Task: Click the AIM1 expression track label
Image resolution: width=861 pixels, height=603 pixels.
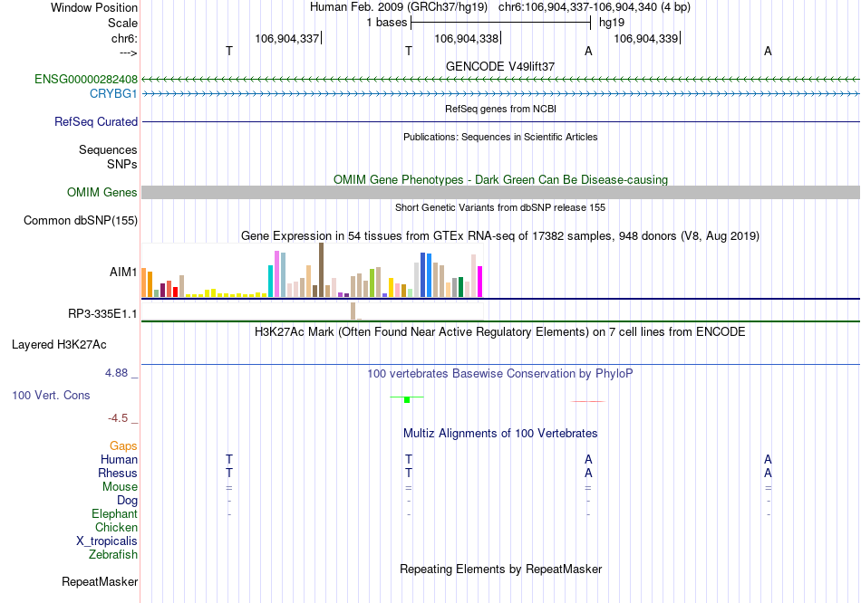Action: click(123, 273)
